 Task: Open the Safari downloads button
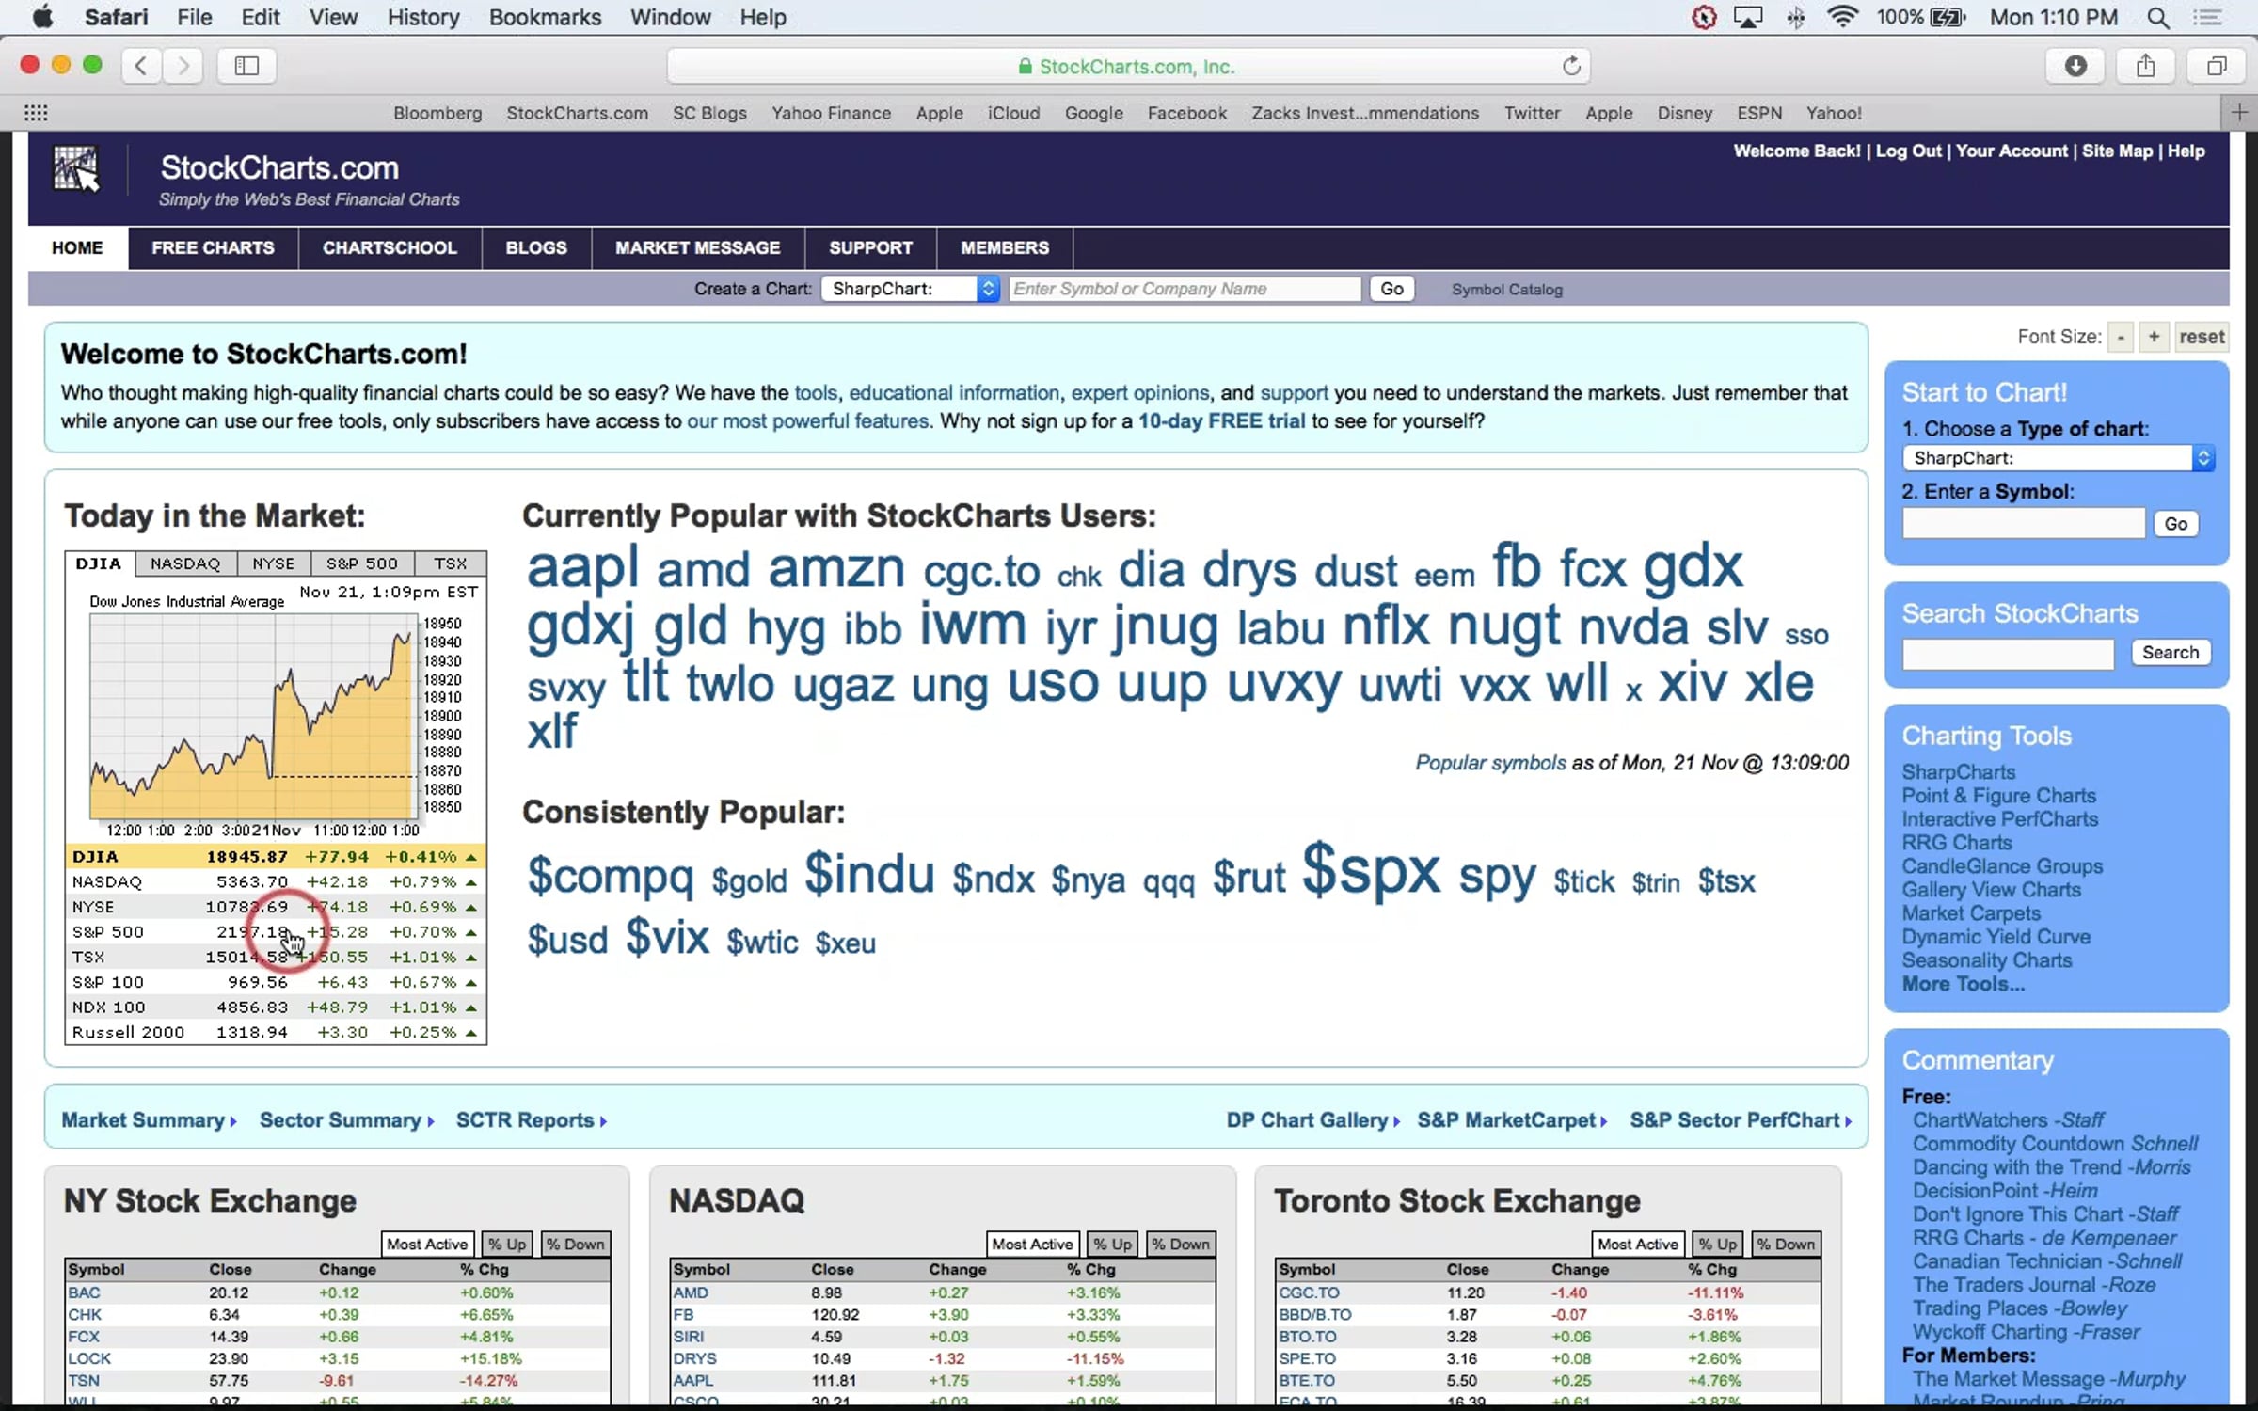(x=2075, y=66)
